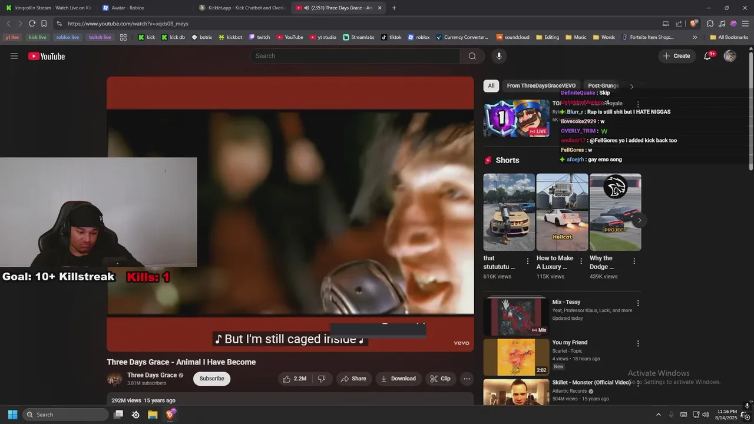Open the YouTube guide hamburger menu
This screenshot has height=424, width=754.
[x=14, y=56]
